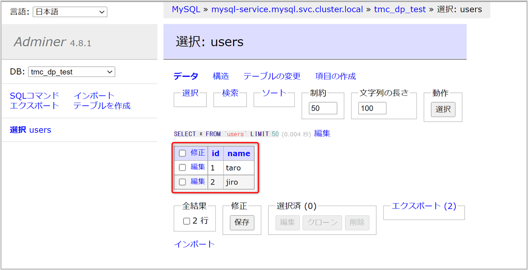Viewport: 528px width, 270px height.
Task: Expand the ソート fieldset
Action: (x=274, y=93)
